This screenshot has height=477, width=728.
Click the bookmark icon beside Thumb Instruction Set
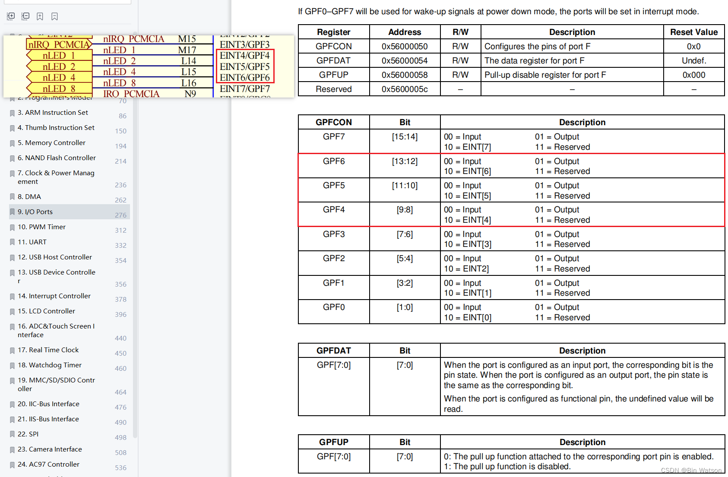[12, 128]
